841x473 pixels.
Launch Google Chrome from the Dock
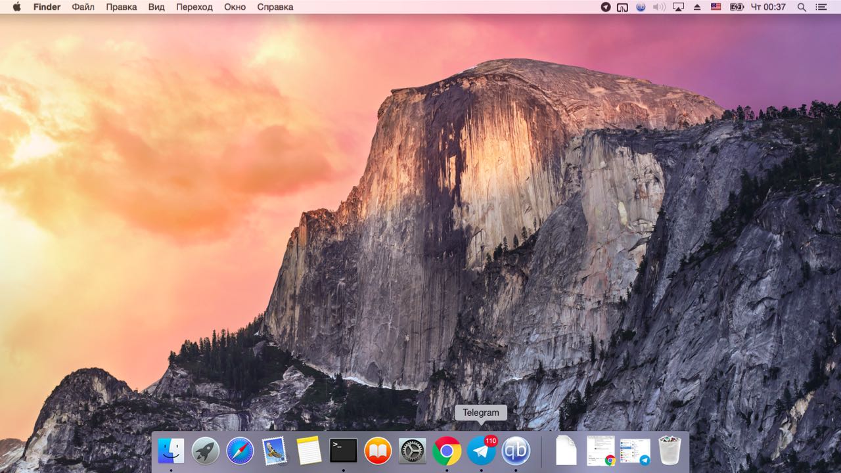[447, 451]
